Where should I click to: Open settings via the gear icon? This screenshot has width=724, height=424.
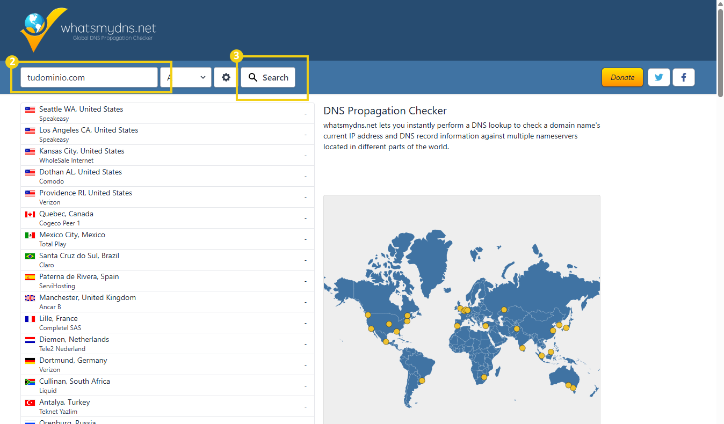click(x=226, y=77)
